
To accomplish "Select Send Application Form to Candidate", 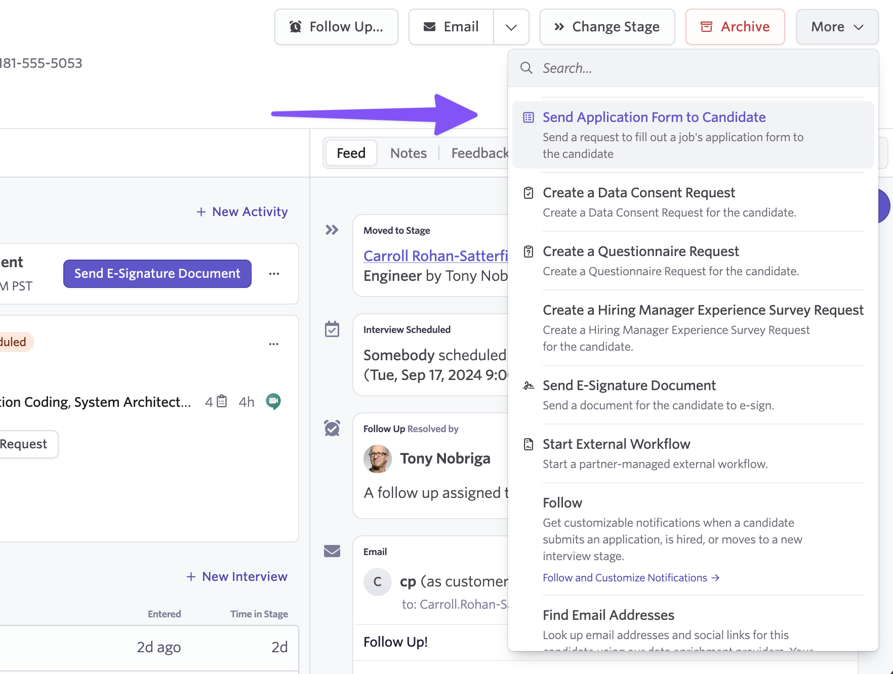I will click(x=654, y=117).
